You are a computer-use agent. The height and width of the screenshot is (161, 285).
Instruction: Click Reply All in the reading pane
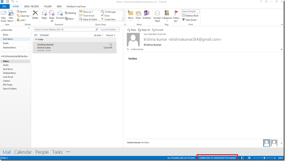point(144,30)
